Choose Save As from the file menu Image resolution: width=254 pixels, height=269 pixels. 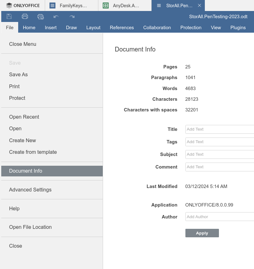52,74
